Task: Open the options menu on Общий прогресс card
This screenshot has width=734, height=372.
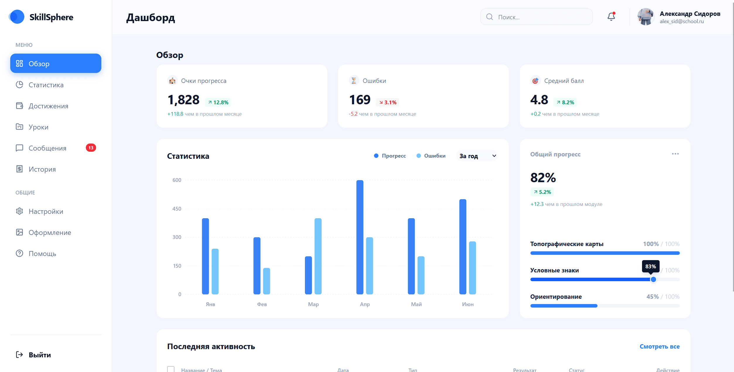Action: pyautogui.click(x=676, y=153)
